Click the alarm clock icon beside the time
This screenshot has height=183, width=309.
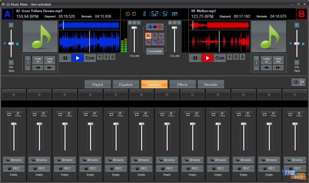click(x=134, y=14)
